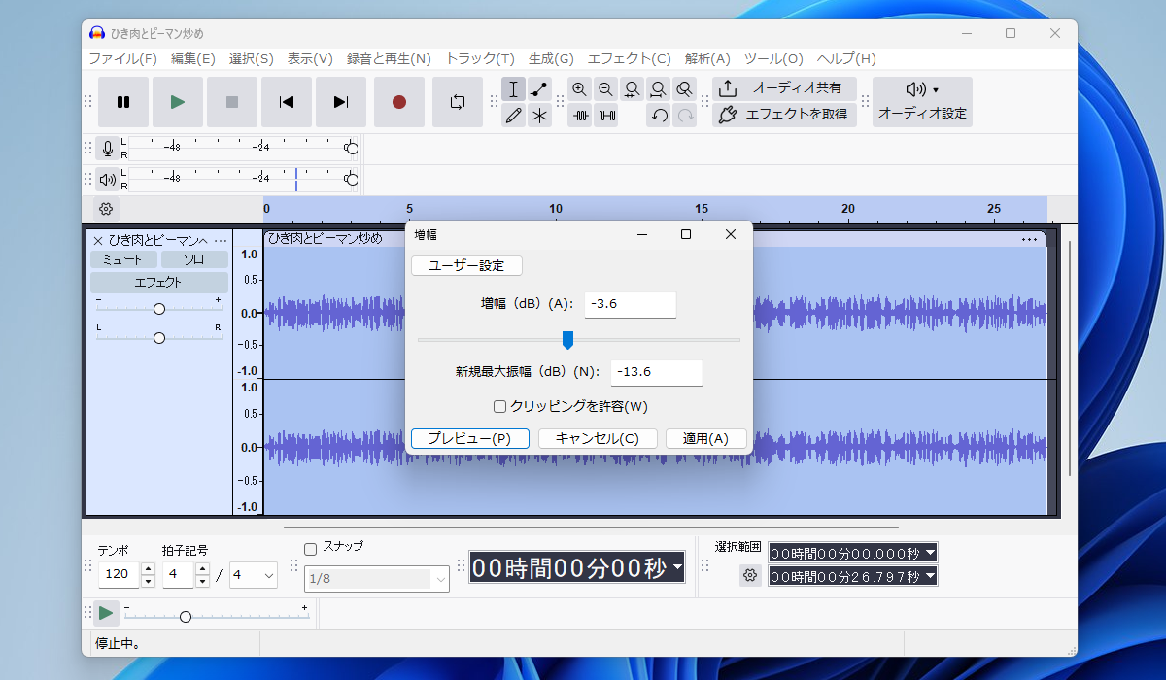Click the 適用(A) button

705,438
